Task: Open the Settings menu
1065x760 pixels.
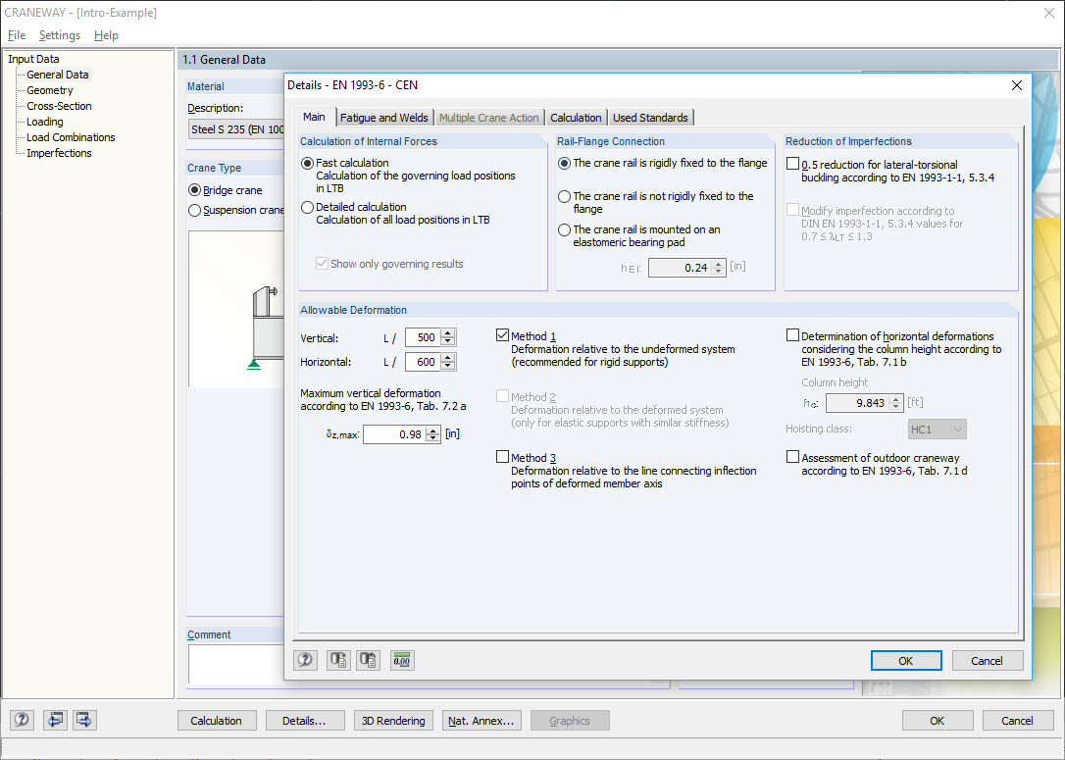Action: tap(60, 34)
